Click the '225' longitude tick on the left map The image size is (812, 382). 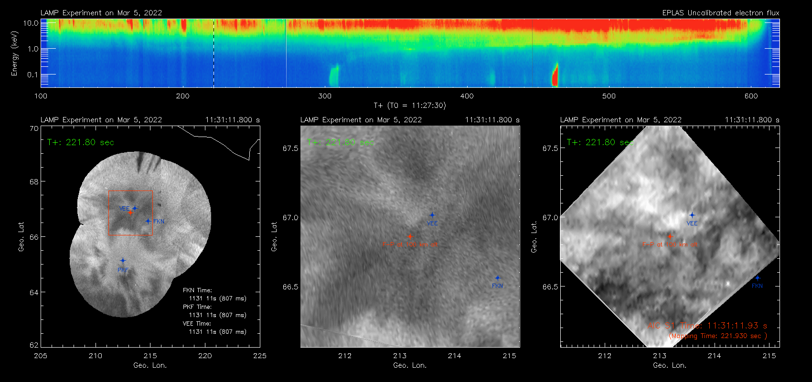pos(260,356)
